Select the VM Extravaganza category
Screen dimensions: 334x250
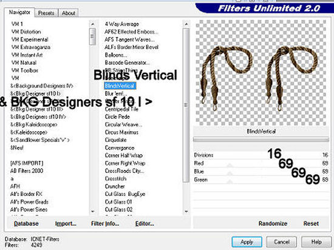click(x=31, y=47)
